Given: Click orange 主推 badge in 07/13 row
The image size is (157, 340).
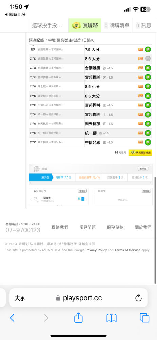Looking at the screenshot, I should [141, 124].
